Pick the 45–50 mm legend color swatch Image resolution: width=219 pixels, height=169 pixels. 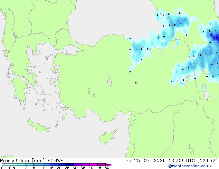pyautogui.click(x=102, y=165)
